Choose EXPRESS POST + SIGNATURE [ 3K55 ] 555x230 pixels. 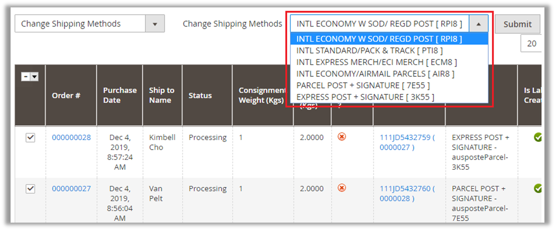point(365,97)
